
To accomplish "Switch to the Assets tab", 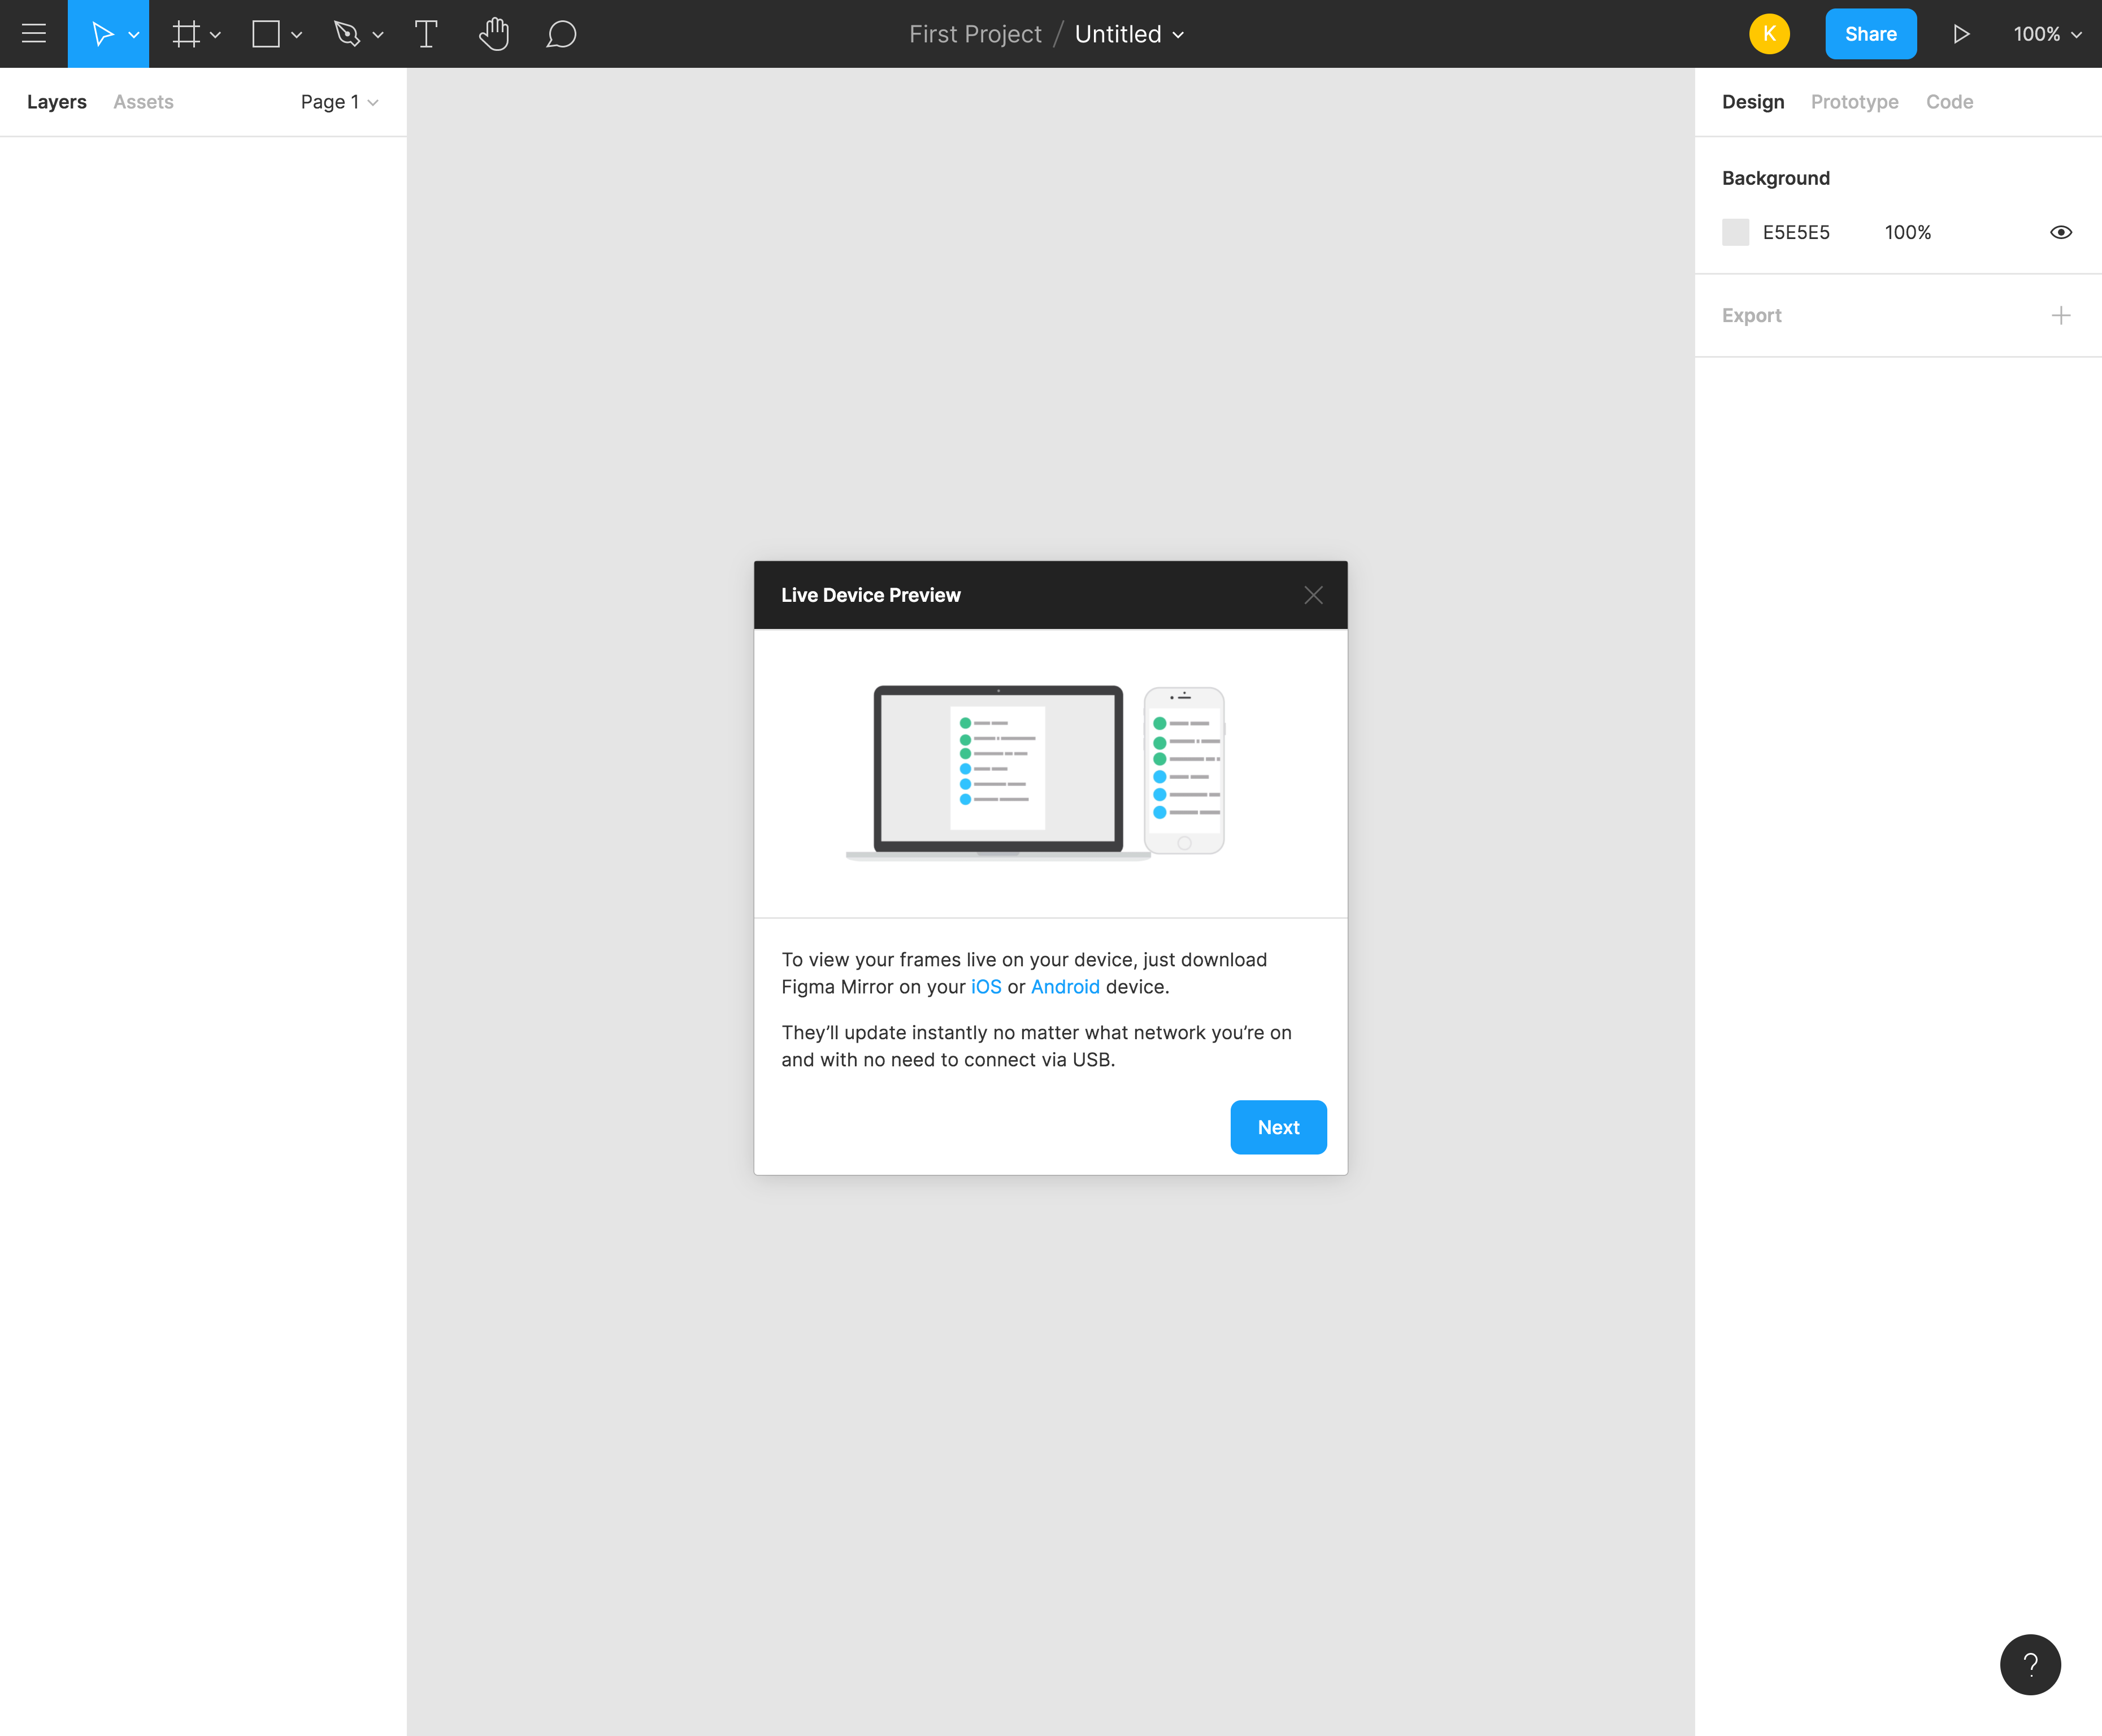I will [143, 102].
